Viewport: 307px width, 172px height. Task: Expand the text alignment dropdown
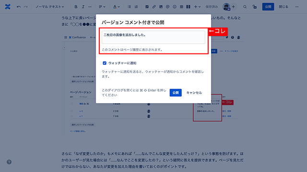[x=102, y=7]
